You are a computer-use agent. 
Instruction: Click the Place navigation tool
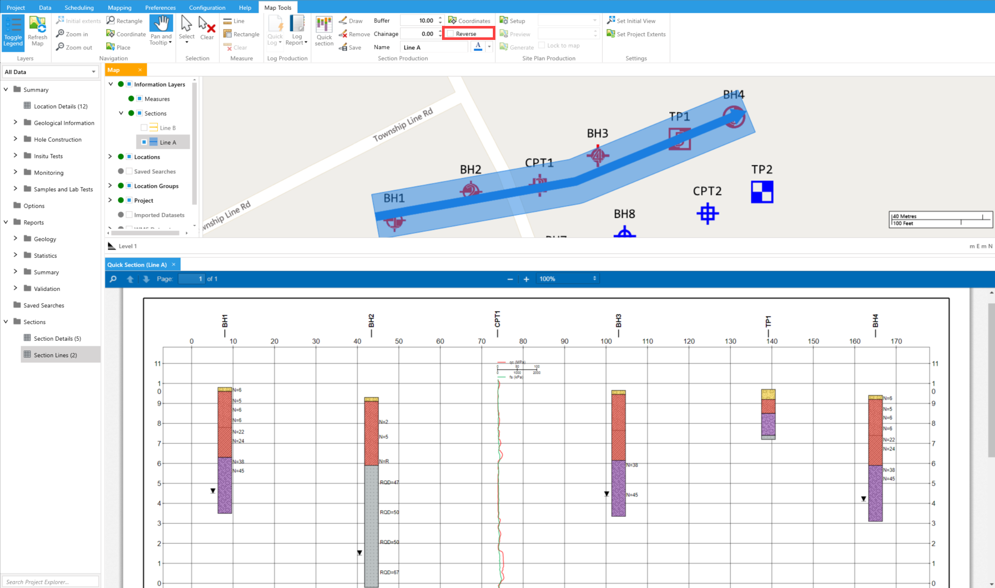click(118, 47)
